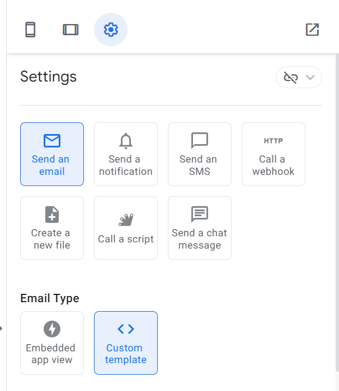Select Custom template email type
This screenshot has width=339, height=391.
click(x=126, y=343)
